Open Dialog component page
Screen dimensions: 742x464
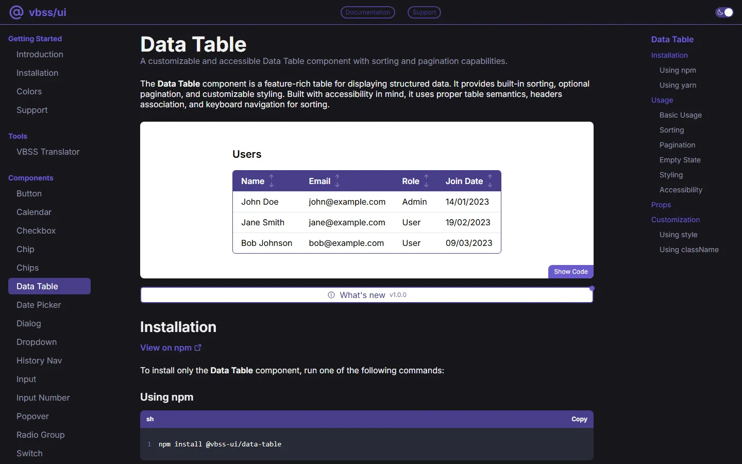pyautogui.click(x=28, y=323)
